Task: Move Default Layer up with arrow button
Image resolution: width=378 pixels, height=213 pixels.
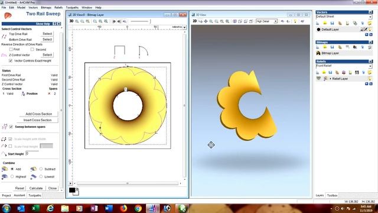Action: [x=366, y=35]
